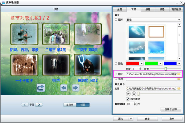Browse for a background video via the folder icon
The height and width of the screenshot is (123, 185).
[179, 79]
